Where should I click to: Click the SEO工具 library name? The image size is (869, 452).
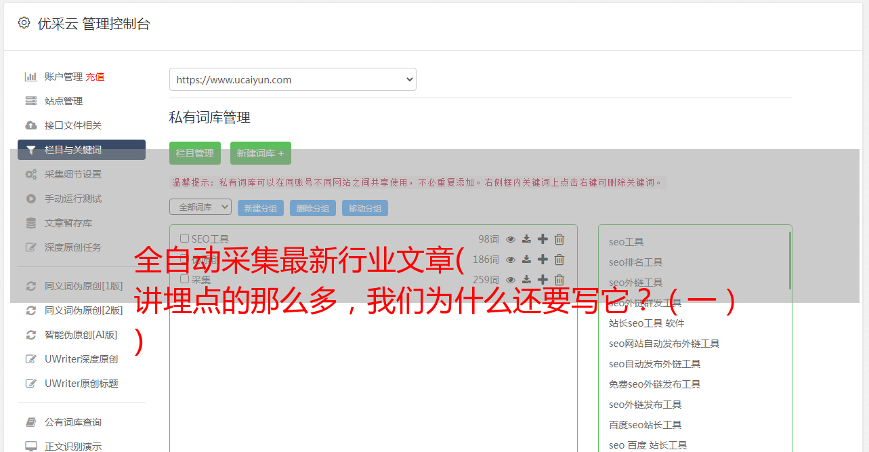(210, 239)
